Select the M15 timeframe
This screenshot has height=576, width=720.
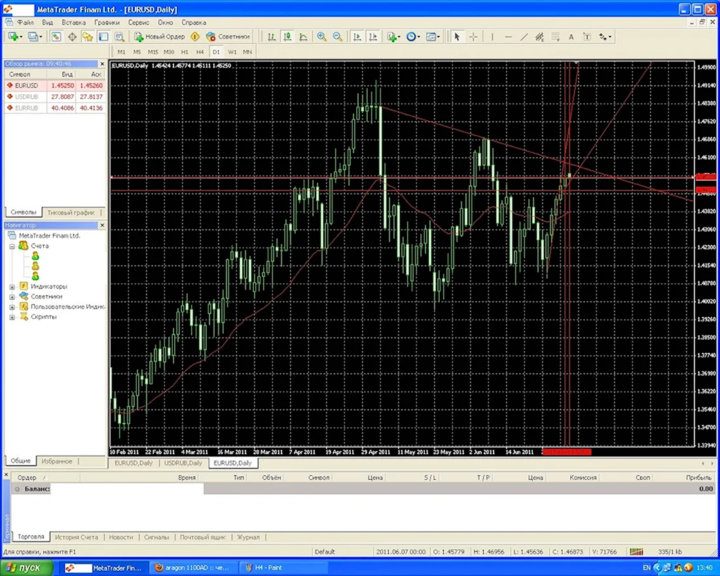pos(153,52)
